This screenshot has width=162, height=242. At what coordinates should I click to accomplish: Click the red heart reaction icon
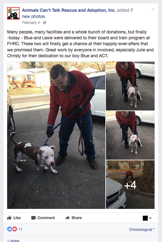pyautogui.click(x=15, y=229)
